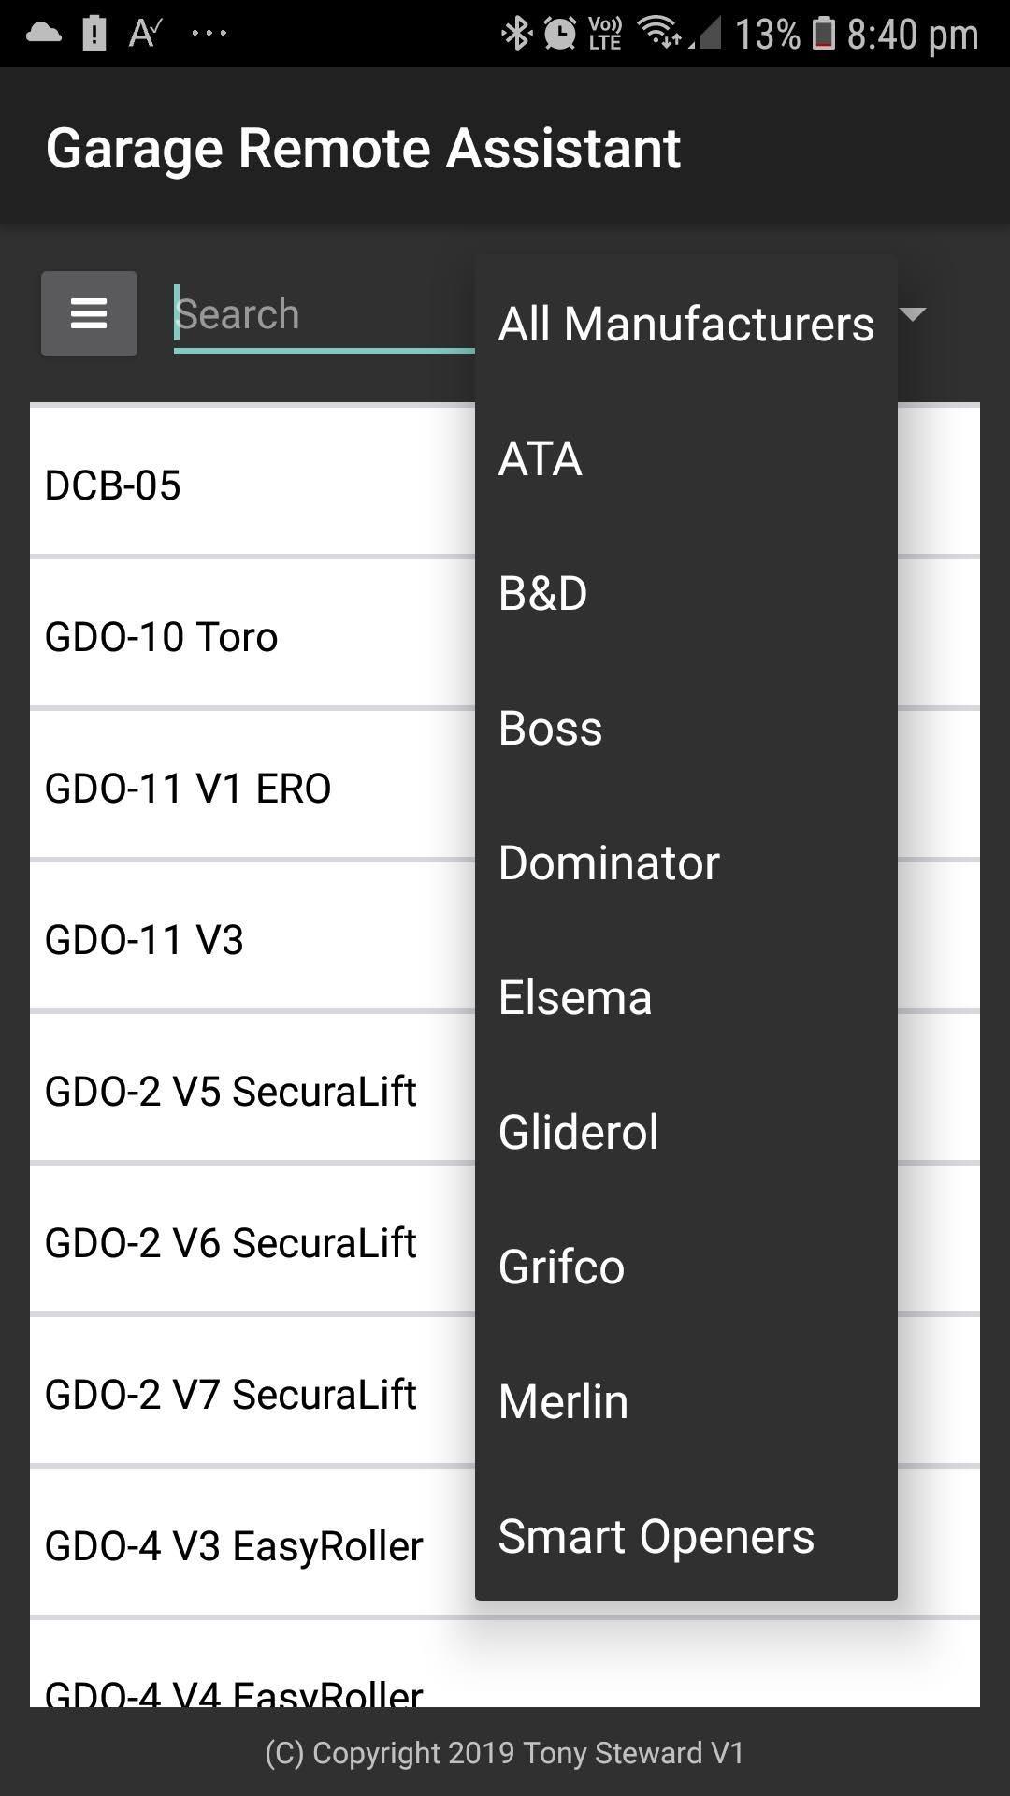
Task: Choose ATA from manufacturer list
Action: pyautogui.click(x=685, y=458)
